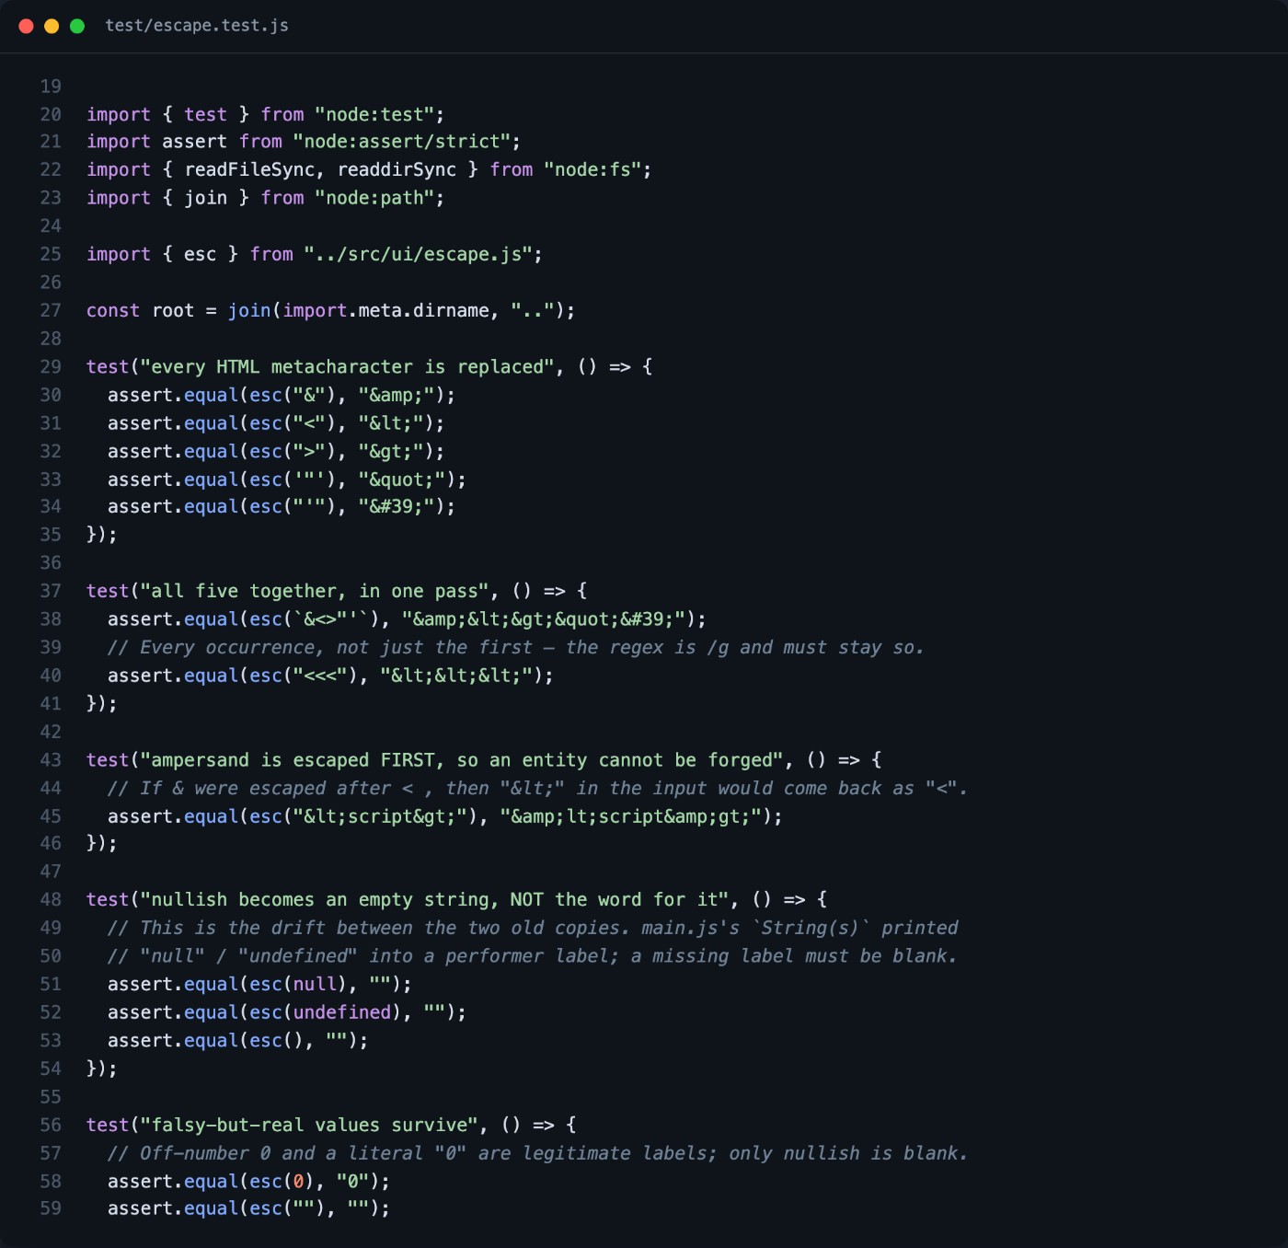Image resolution: width=1288 pixels, height=1248 pixels.
Task: Click the "&amp;lt;script&amp;gt;" expected string
Action: click(x=631, y=816)
